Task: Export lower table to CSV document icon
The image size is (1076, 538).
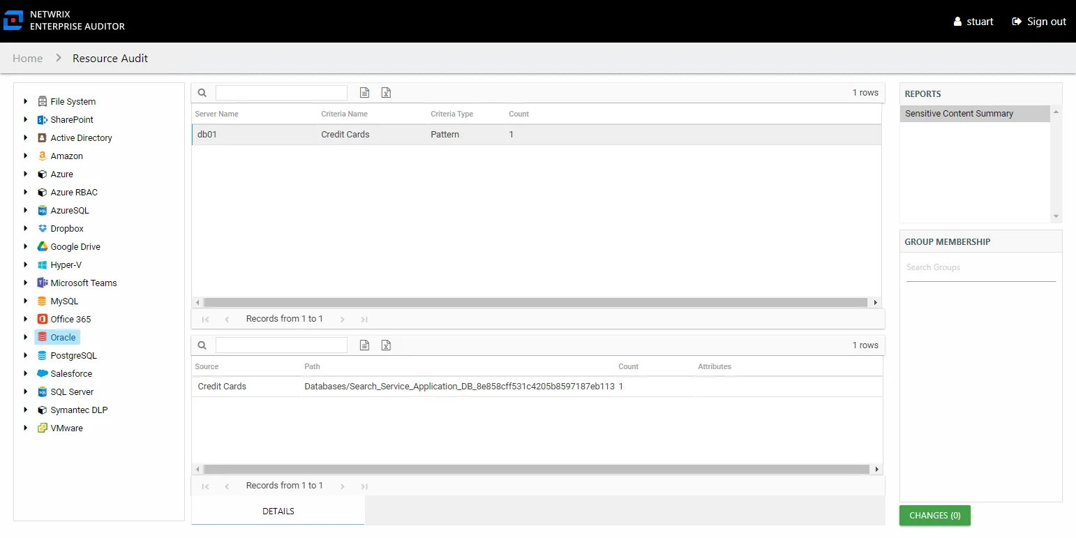Action: 364,345
